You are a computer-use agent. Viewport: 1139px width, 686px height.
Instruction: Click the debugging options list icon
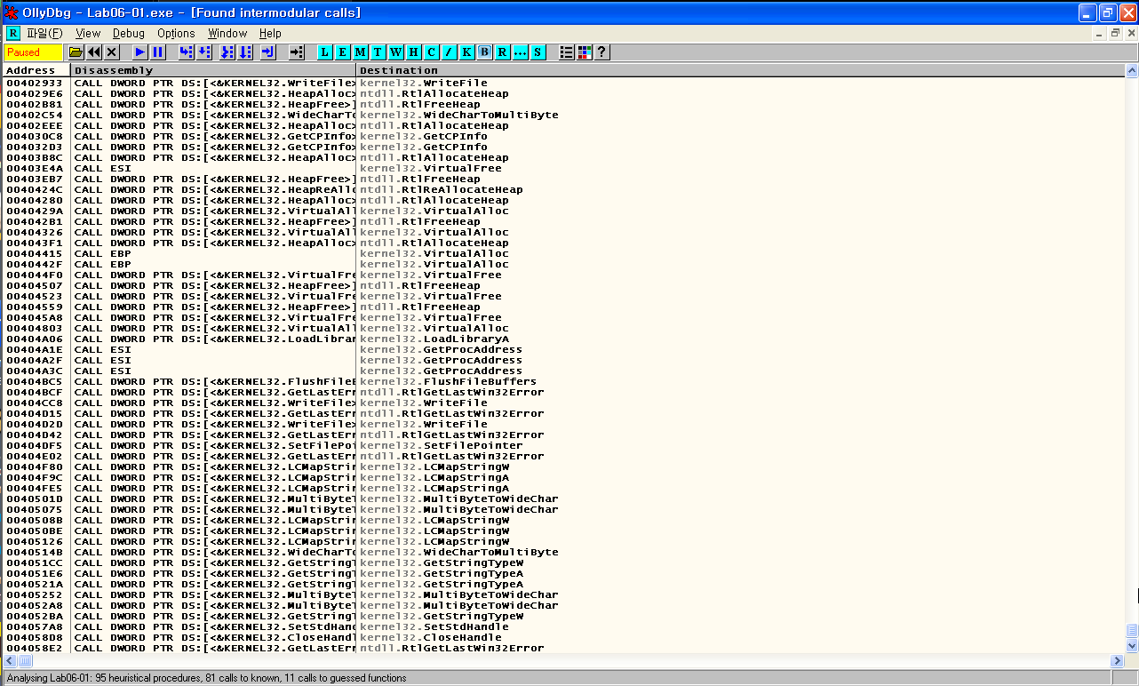566,52
